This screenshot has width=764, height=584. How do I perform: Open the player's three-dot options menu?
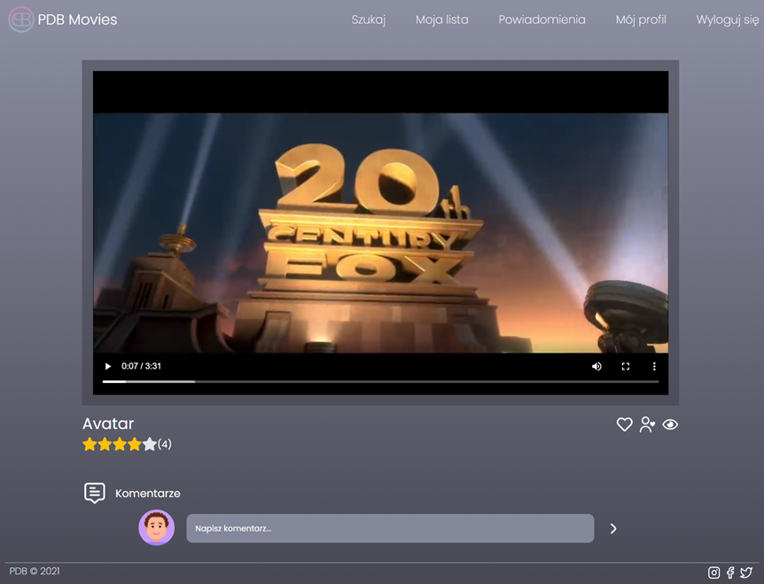(654, 366)
